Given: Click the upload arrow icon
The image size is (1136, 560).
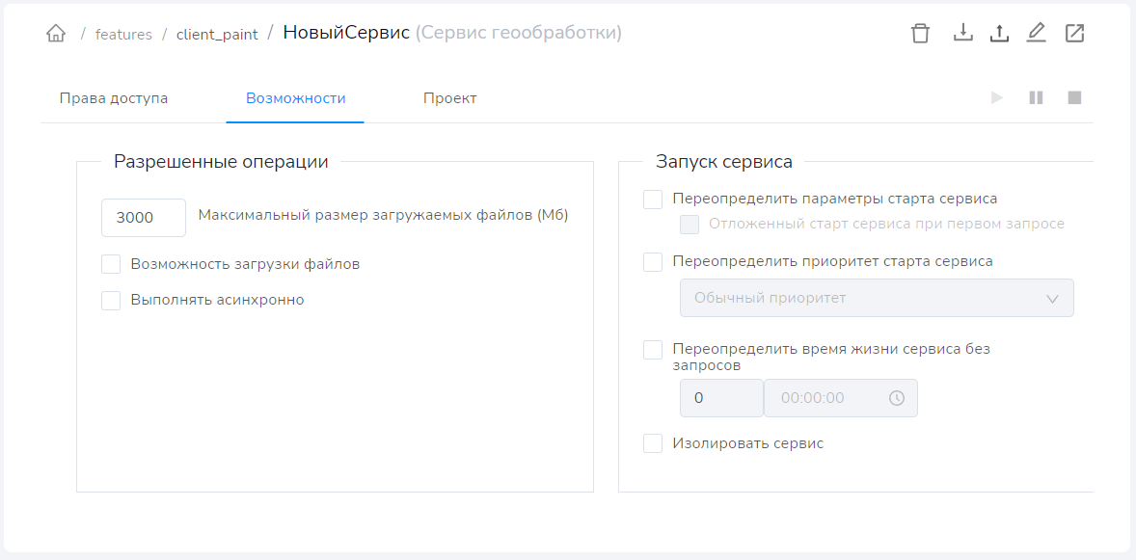Looking at the screenshot, I should coord(1000,34).
